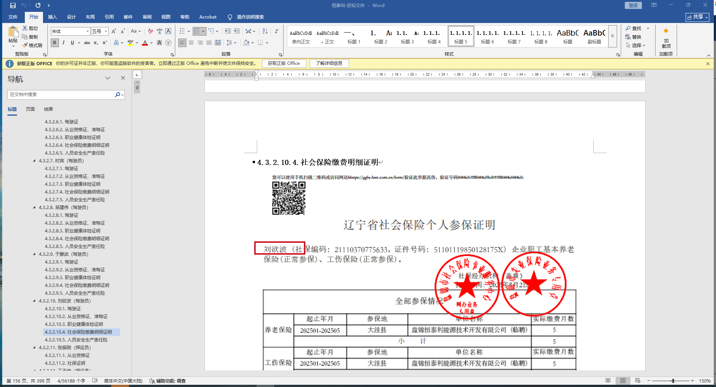Image resolution: width=716 pixels, height=387 pixels.
Task: Click the zoom slider in status bar
Action: 673,381
